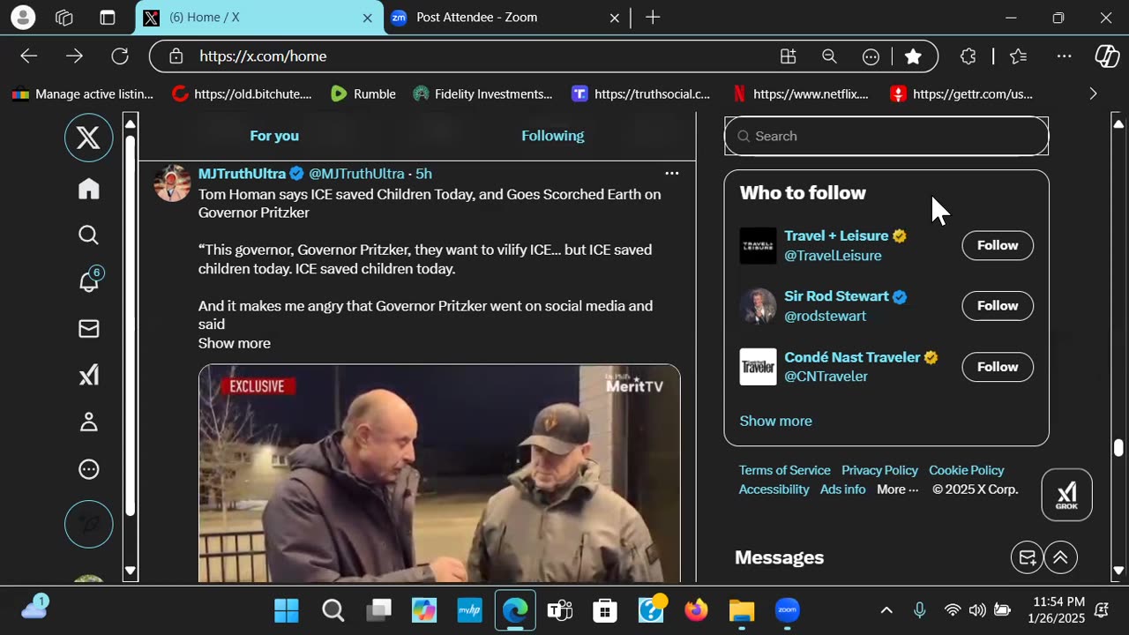Screen dimensions: 1129x635
Task: Switch to the For you tab
Action: pyautogui.click(x=274, y=136)
